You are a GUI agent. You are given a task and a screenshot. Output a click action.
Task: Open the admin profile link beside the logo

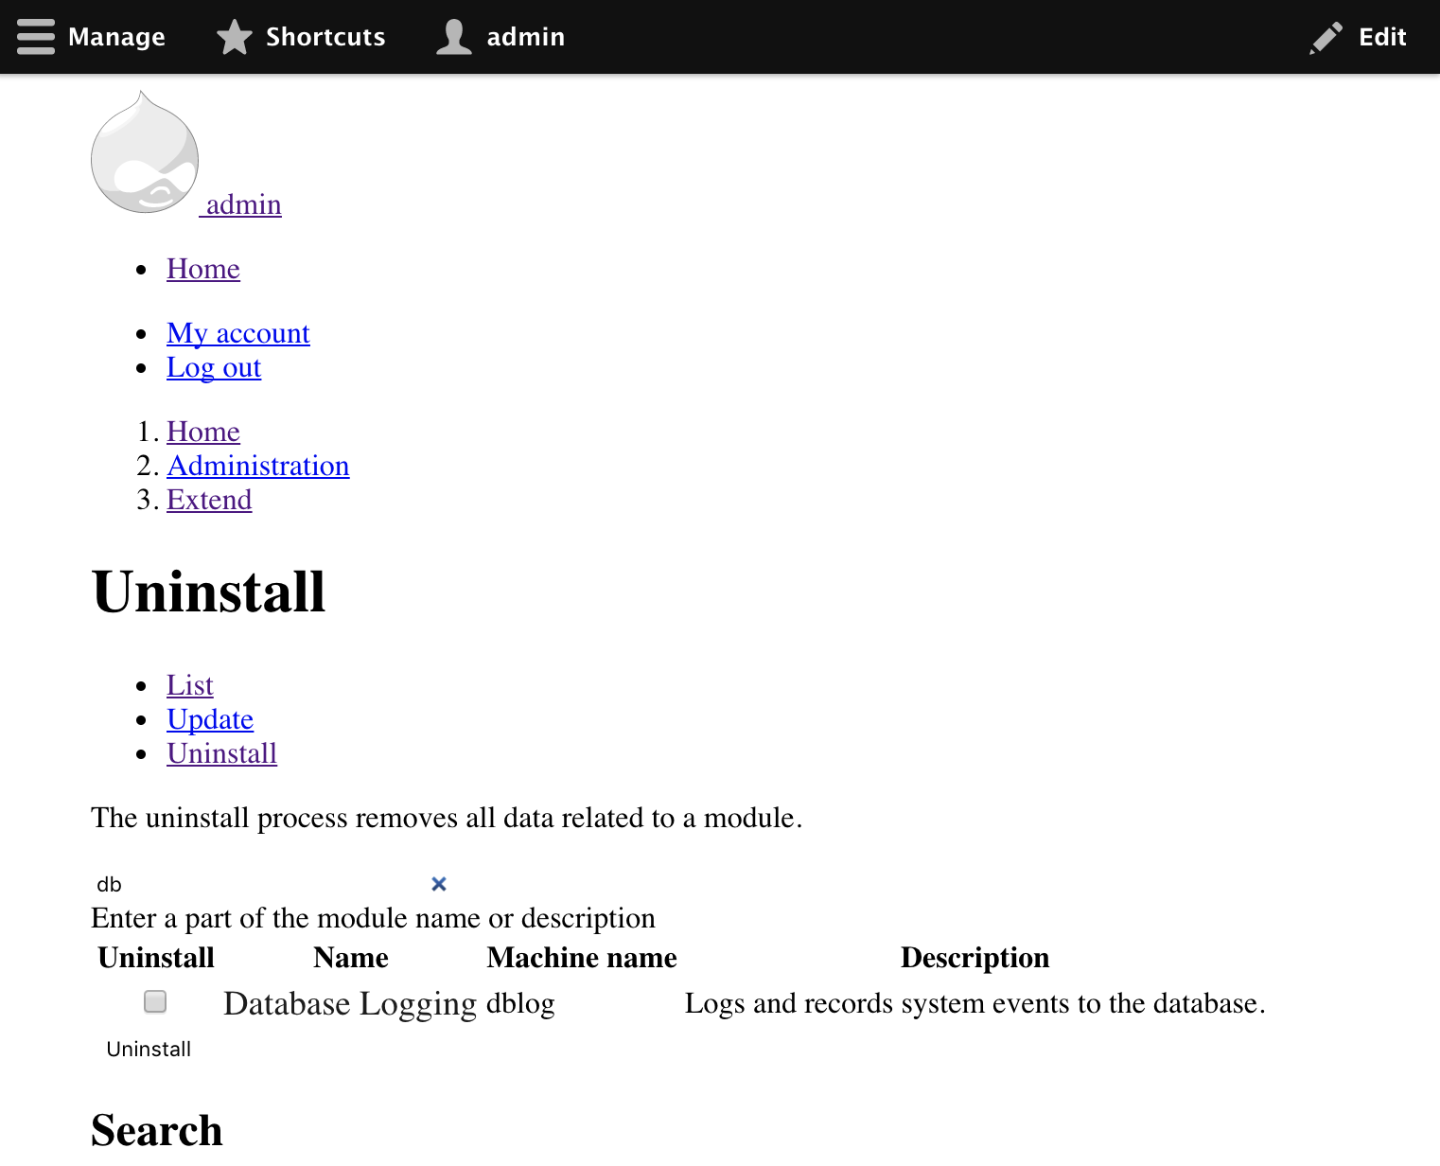click(240, 204)
